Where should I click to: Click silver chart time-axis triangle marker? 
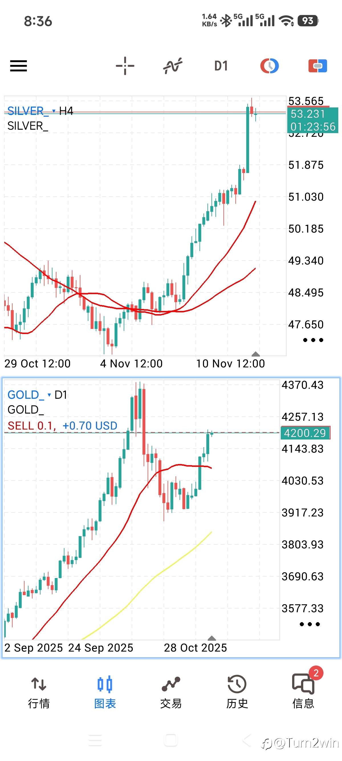click(x=255, y=354)
